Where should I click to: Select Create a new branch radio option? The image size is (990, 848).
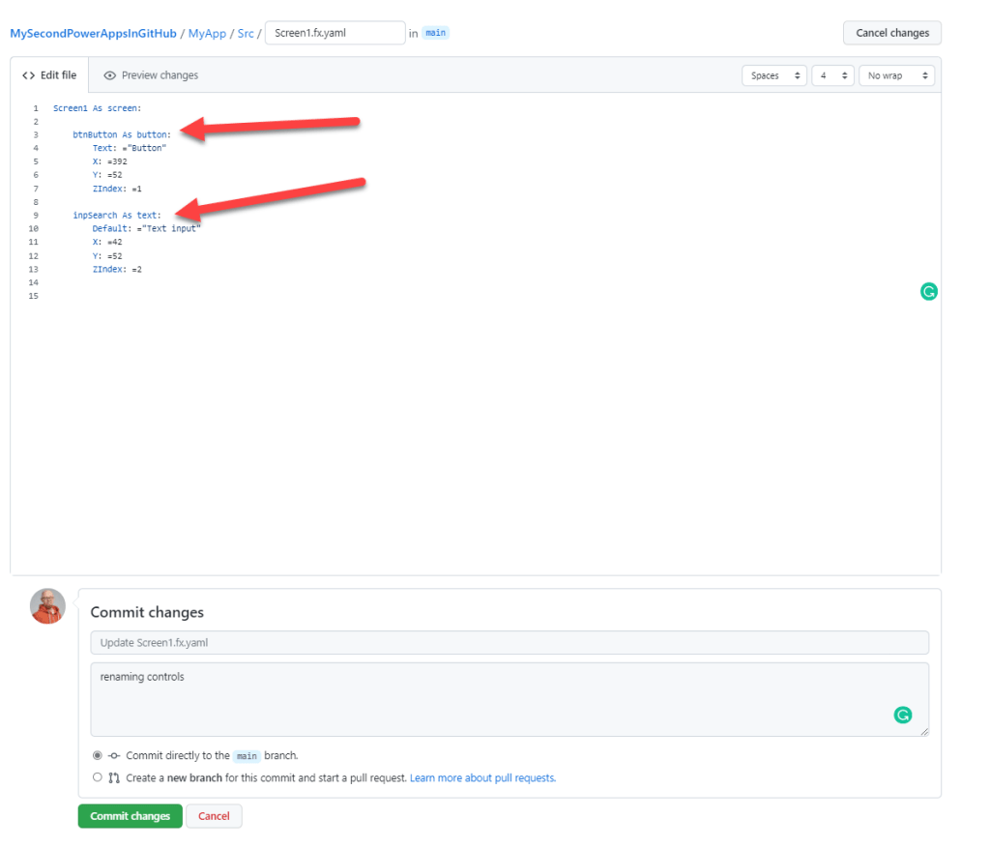pyautogui.click(x=97, y=777)
